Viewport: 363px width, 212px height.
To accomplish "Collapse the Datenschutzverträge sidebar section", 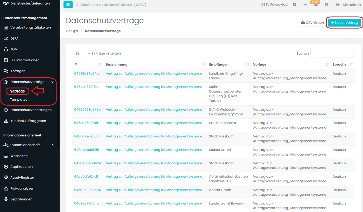I will [53, 82].
